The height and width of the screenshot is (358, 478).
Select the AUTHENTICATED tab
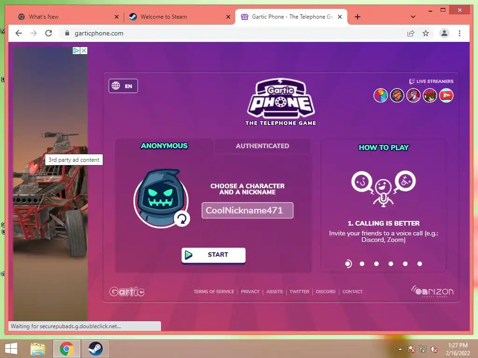[262, 146]
